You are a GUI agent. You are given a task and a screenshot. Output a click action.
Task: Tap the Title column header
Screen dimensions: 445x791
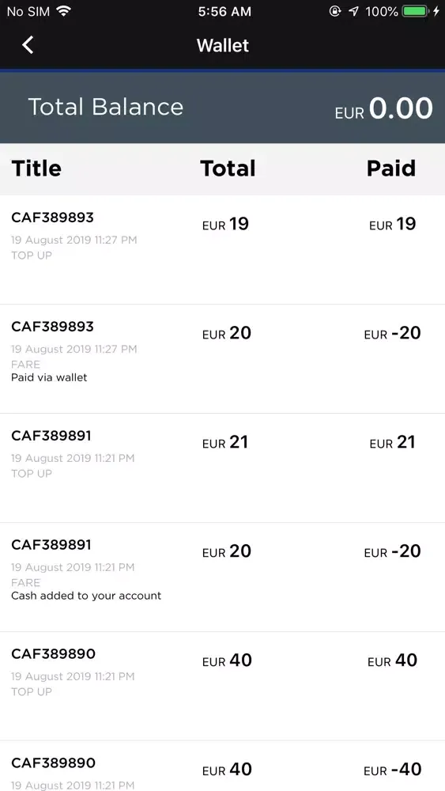36,168
